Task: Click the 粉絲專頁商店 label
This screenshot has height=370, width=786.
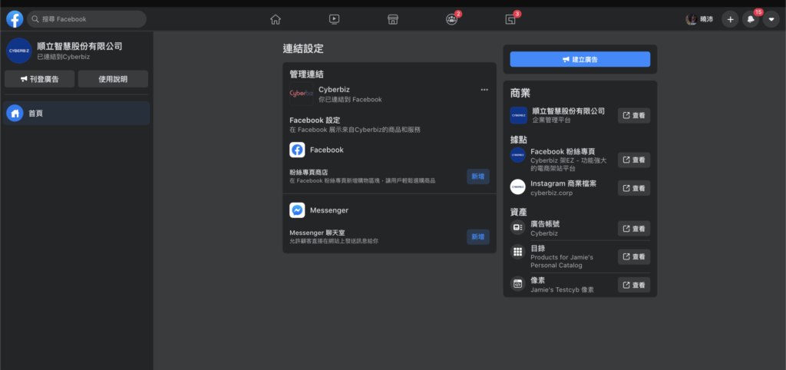Action: coord(309,172)
